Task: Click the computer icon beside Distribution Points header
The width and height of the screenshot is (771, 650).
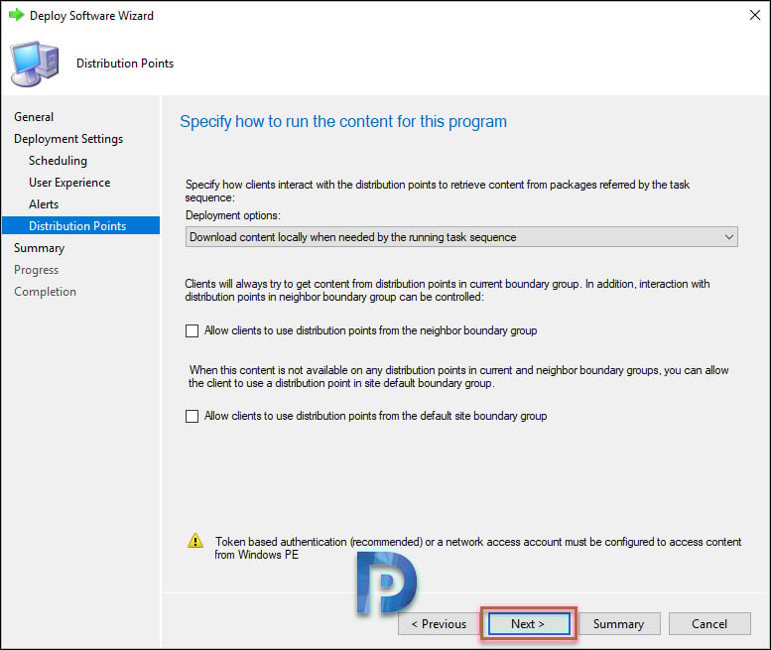Action: pos(35,64)
